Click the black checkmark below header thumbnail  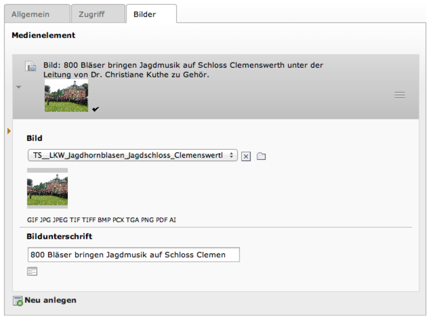pos(95,109)
